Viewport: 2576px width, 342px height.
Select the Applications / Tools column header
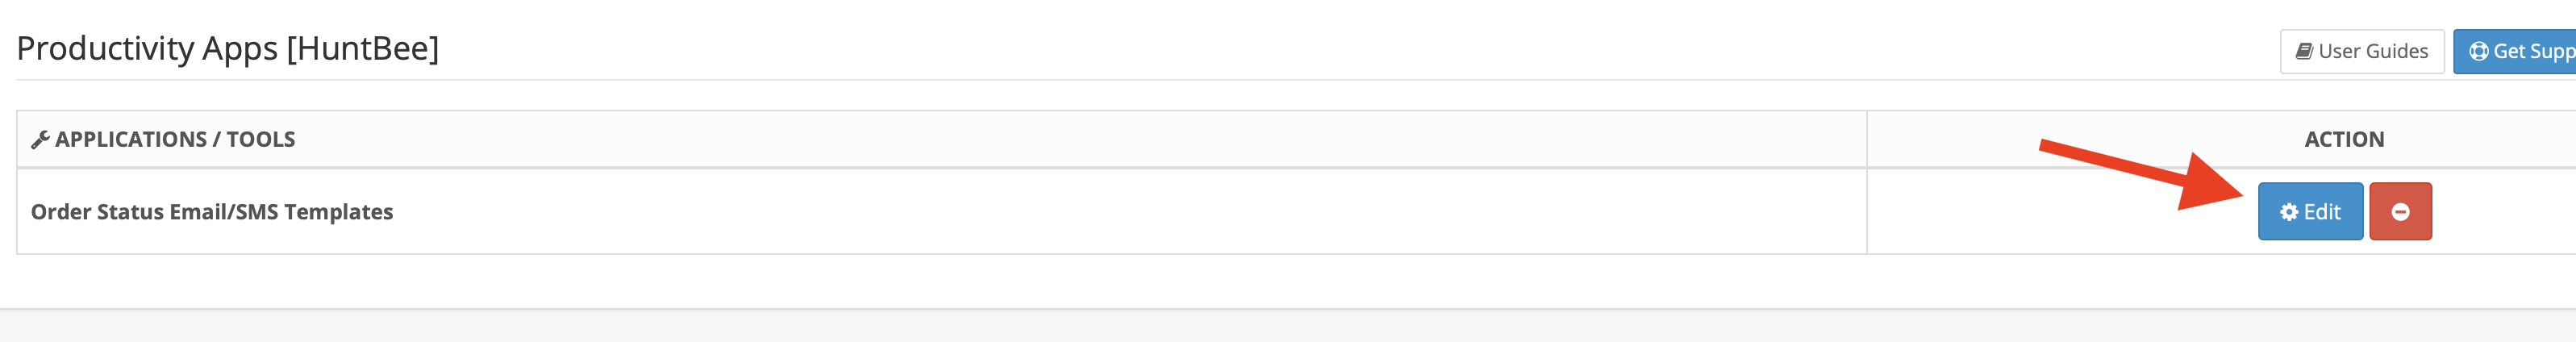174,139
